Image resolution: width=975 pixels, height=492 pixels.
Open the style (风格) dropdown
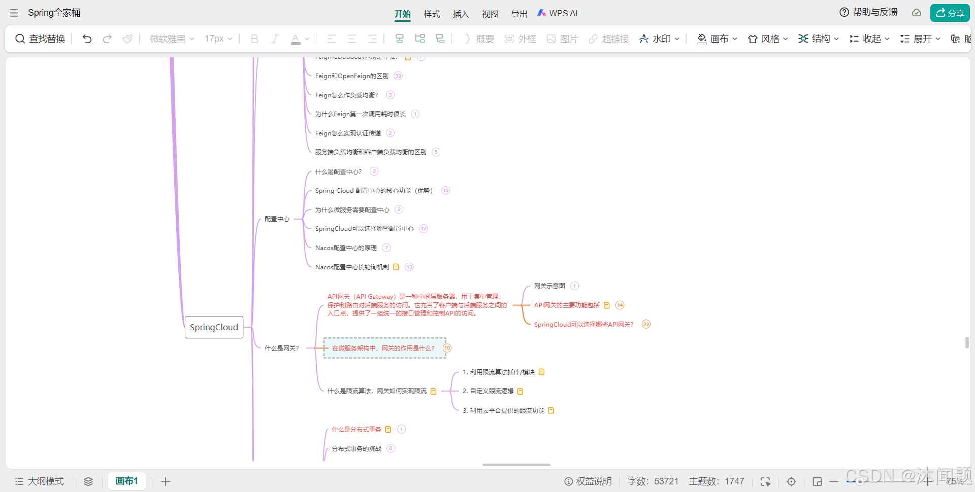click(x=768, y=39)
